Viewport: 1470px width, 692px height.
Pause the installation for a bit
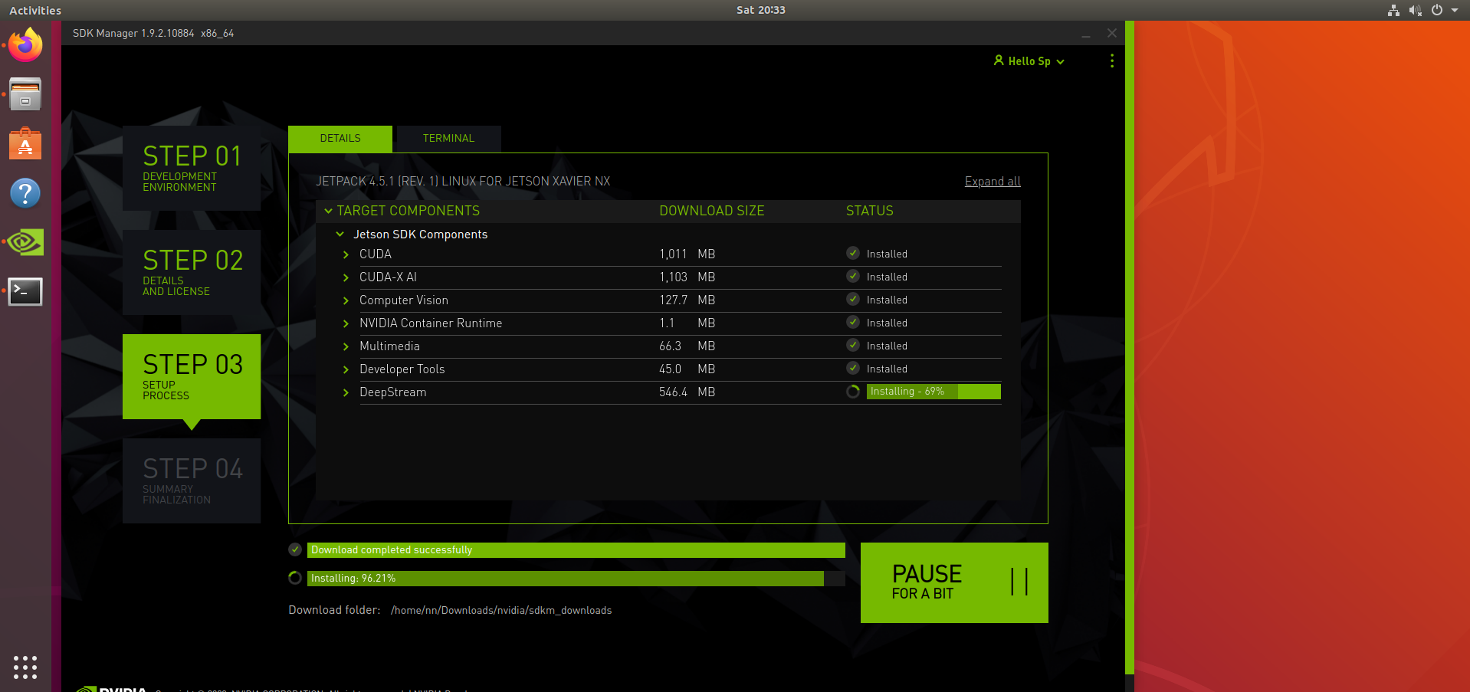coord(954,582)
